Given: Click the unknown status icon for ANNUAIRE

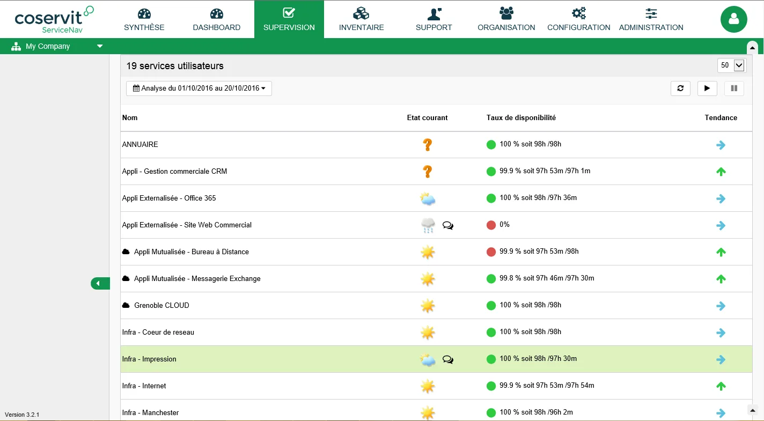Looking at the screenshot, I should click(427, 145).
